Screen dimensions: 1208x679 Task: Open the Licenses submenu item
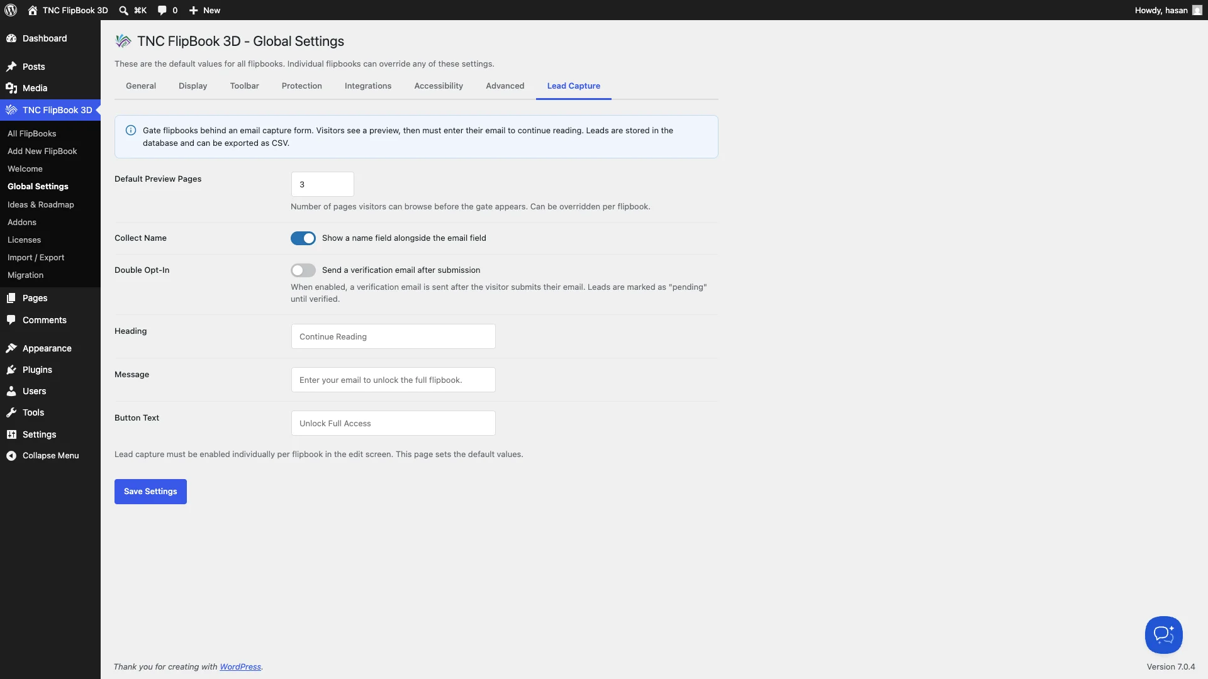pos(24,240)
